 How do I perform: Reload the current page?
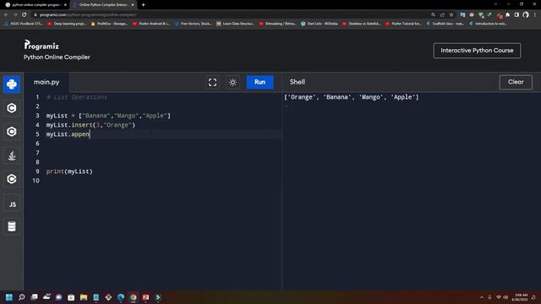[25, 15]
